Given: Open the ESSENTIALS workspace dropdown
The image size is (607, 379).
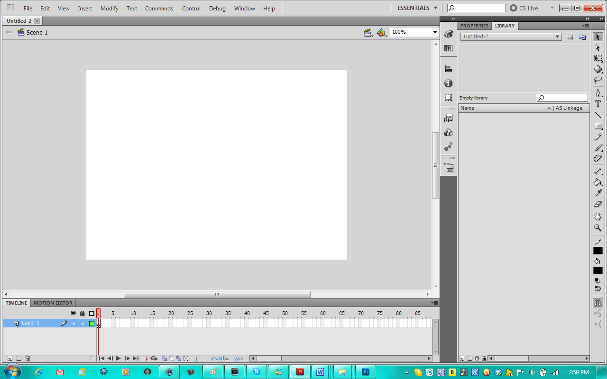Looking at the screenshot, I should [417, 8].
